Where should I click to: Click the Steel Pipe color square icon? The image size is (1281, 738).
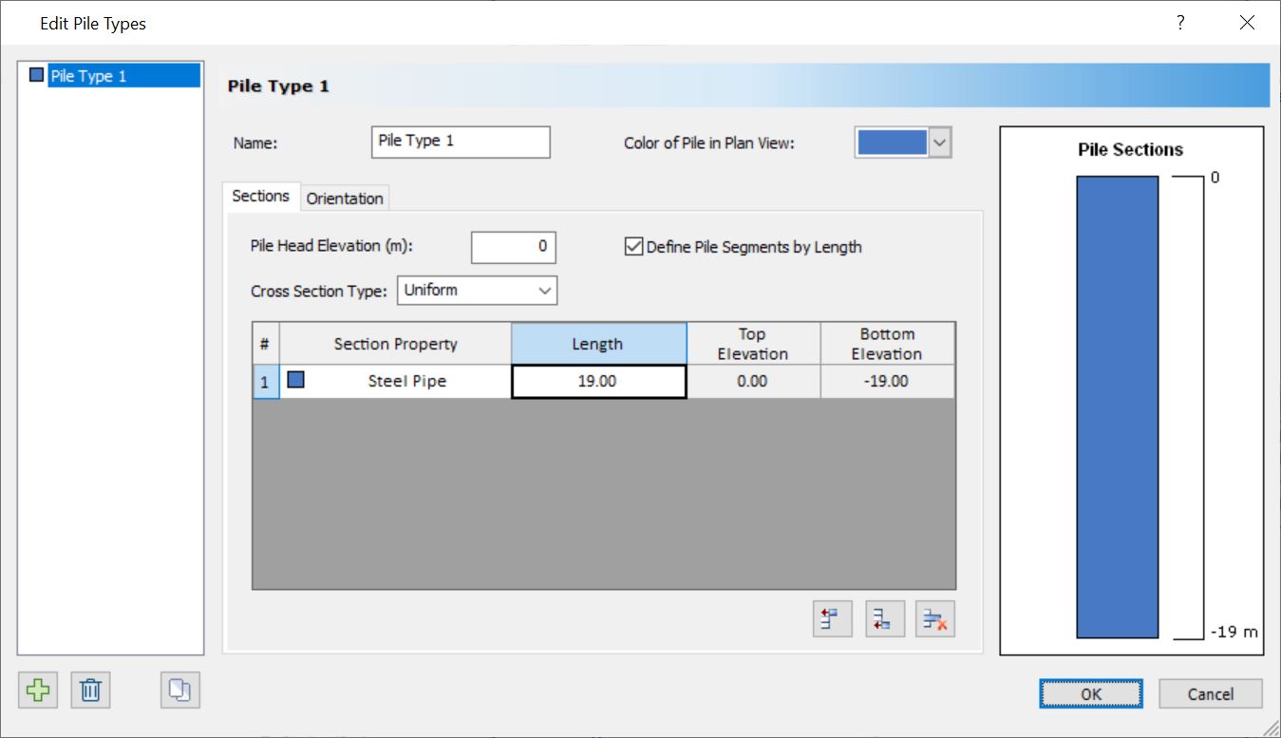click(294, 381)
